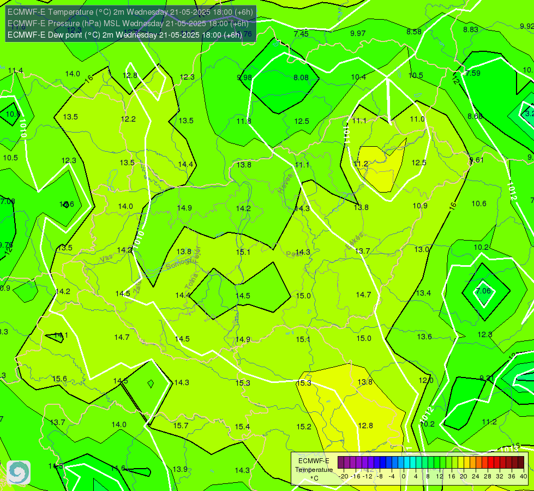This screenshot has height=491, width=534.
Task: Click the Pest county label
Action: 292,254
